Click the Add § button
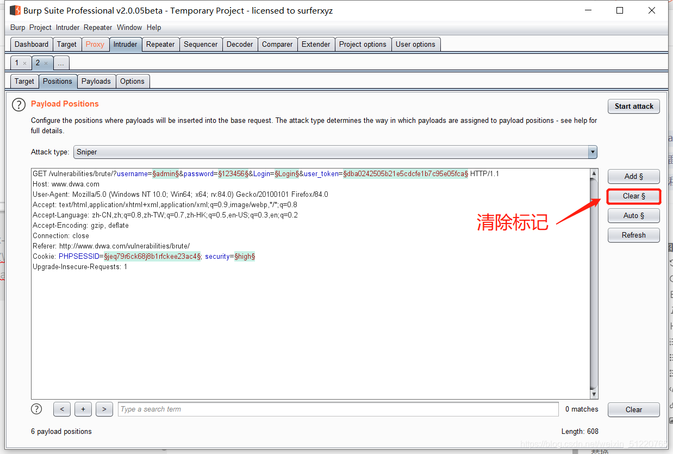 tap(634, 176)
